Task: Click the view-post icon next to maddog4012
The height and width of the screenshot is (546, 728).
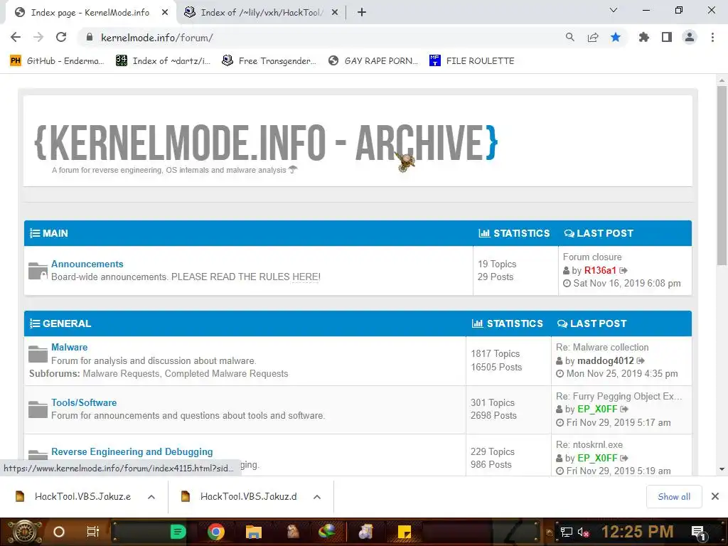Action: pos(641,360)
